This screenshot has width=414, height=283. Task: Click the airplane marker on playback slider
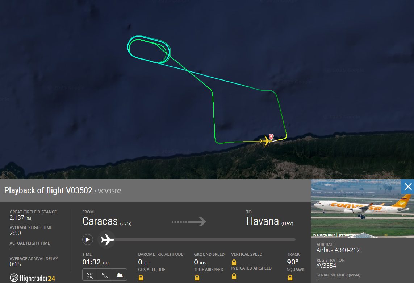pyautogui.click(x=107, y=239)
